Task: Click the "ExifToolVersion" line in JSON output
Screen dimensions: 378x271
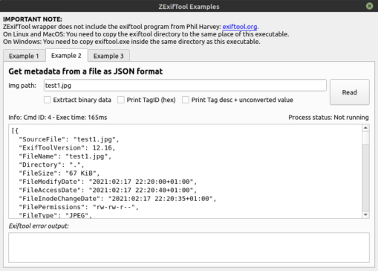Action: 67,148
